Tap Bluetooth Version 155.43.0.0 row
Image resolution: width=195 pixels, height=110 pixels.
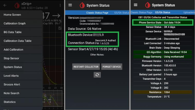[x=162, y=65]
